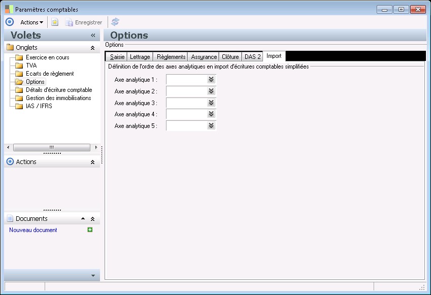Click the left arrow of horizontal scrollbar
The width and height of the screenshot is (431, 295).
point(8,147)
